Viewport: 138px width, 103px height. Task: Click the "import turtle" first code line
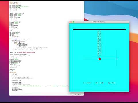point(14,2)
